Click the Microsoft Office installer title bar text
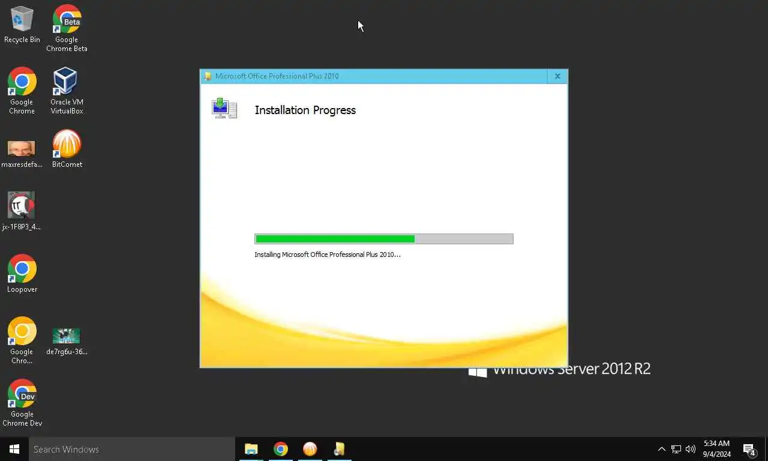This screenshot has width=768, height=461. click(277, 76)
